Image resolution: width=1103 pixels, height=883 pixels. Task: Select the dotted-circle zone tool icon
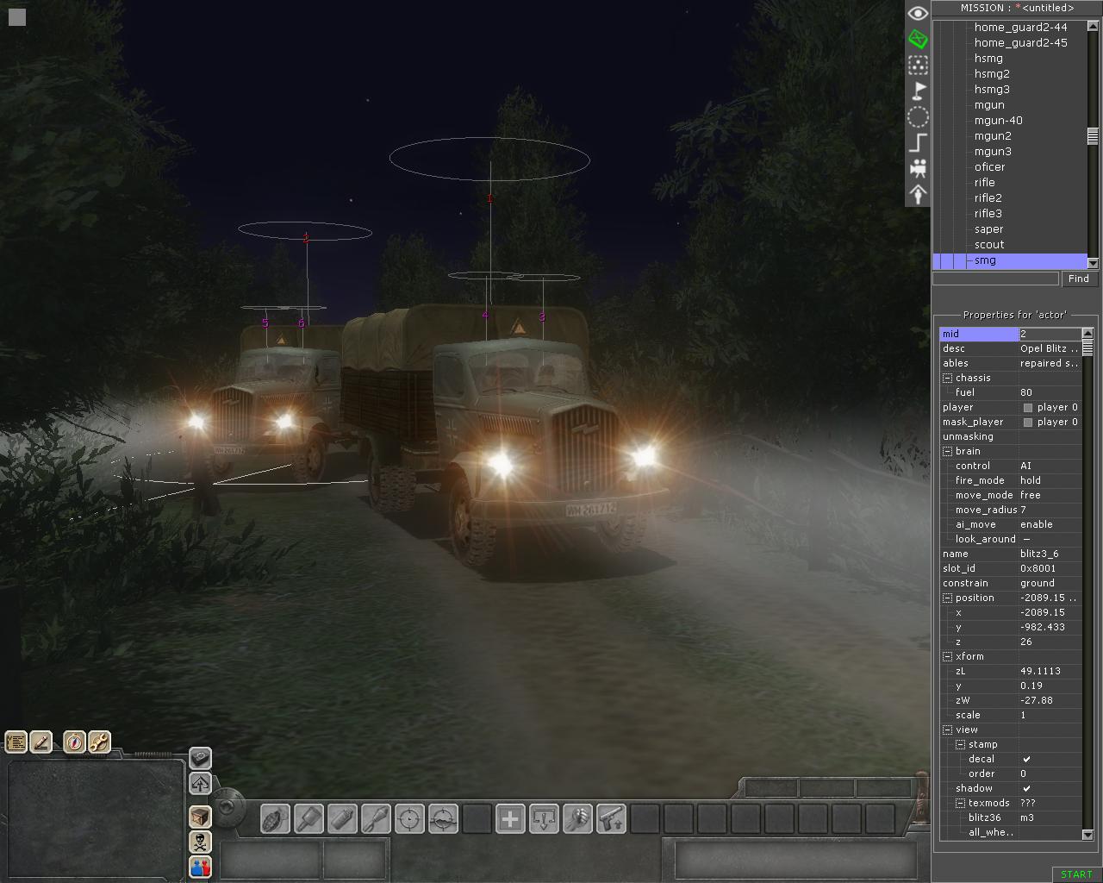tap(918, 117)
